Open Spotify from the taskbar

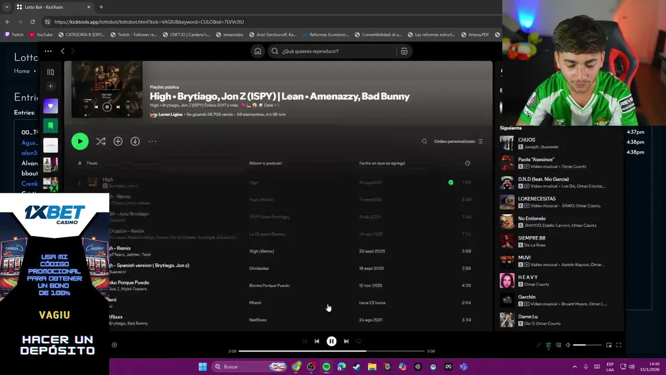[x=326, y=367]
